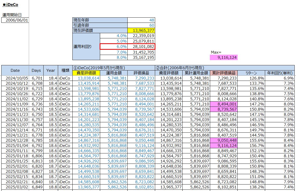Click the current age value 48
This screenshot has height=191, width=296.
coord(141,20)
